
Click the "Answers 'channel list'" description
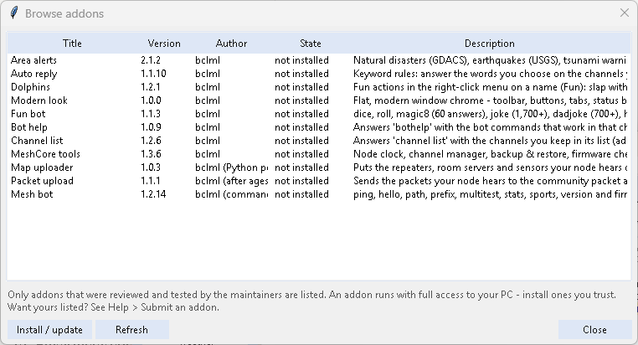pos(490,141)
